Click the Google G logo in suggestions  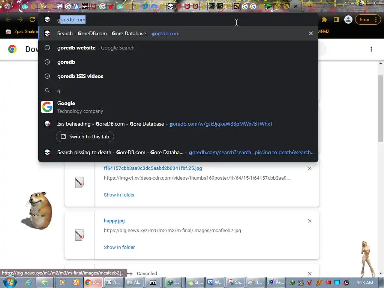[47, 107]
